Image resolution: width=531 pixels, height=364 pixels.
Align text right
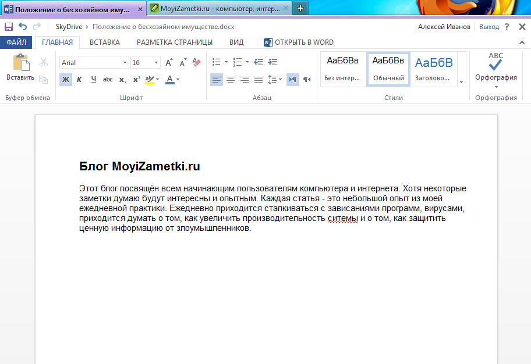coord(245,80)
